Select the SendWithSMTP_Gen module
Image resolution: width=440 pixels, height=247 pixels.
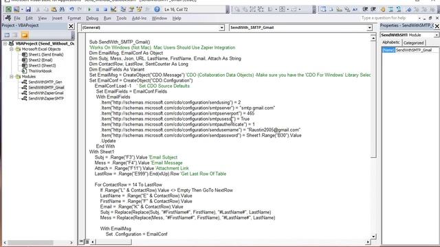point(45,82)
